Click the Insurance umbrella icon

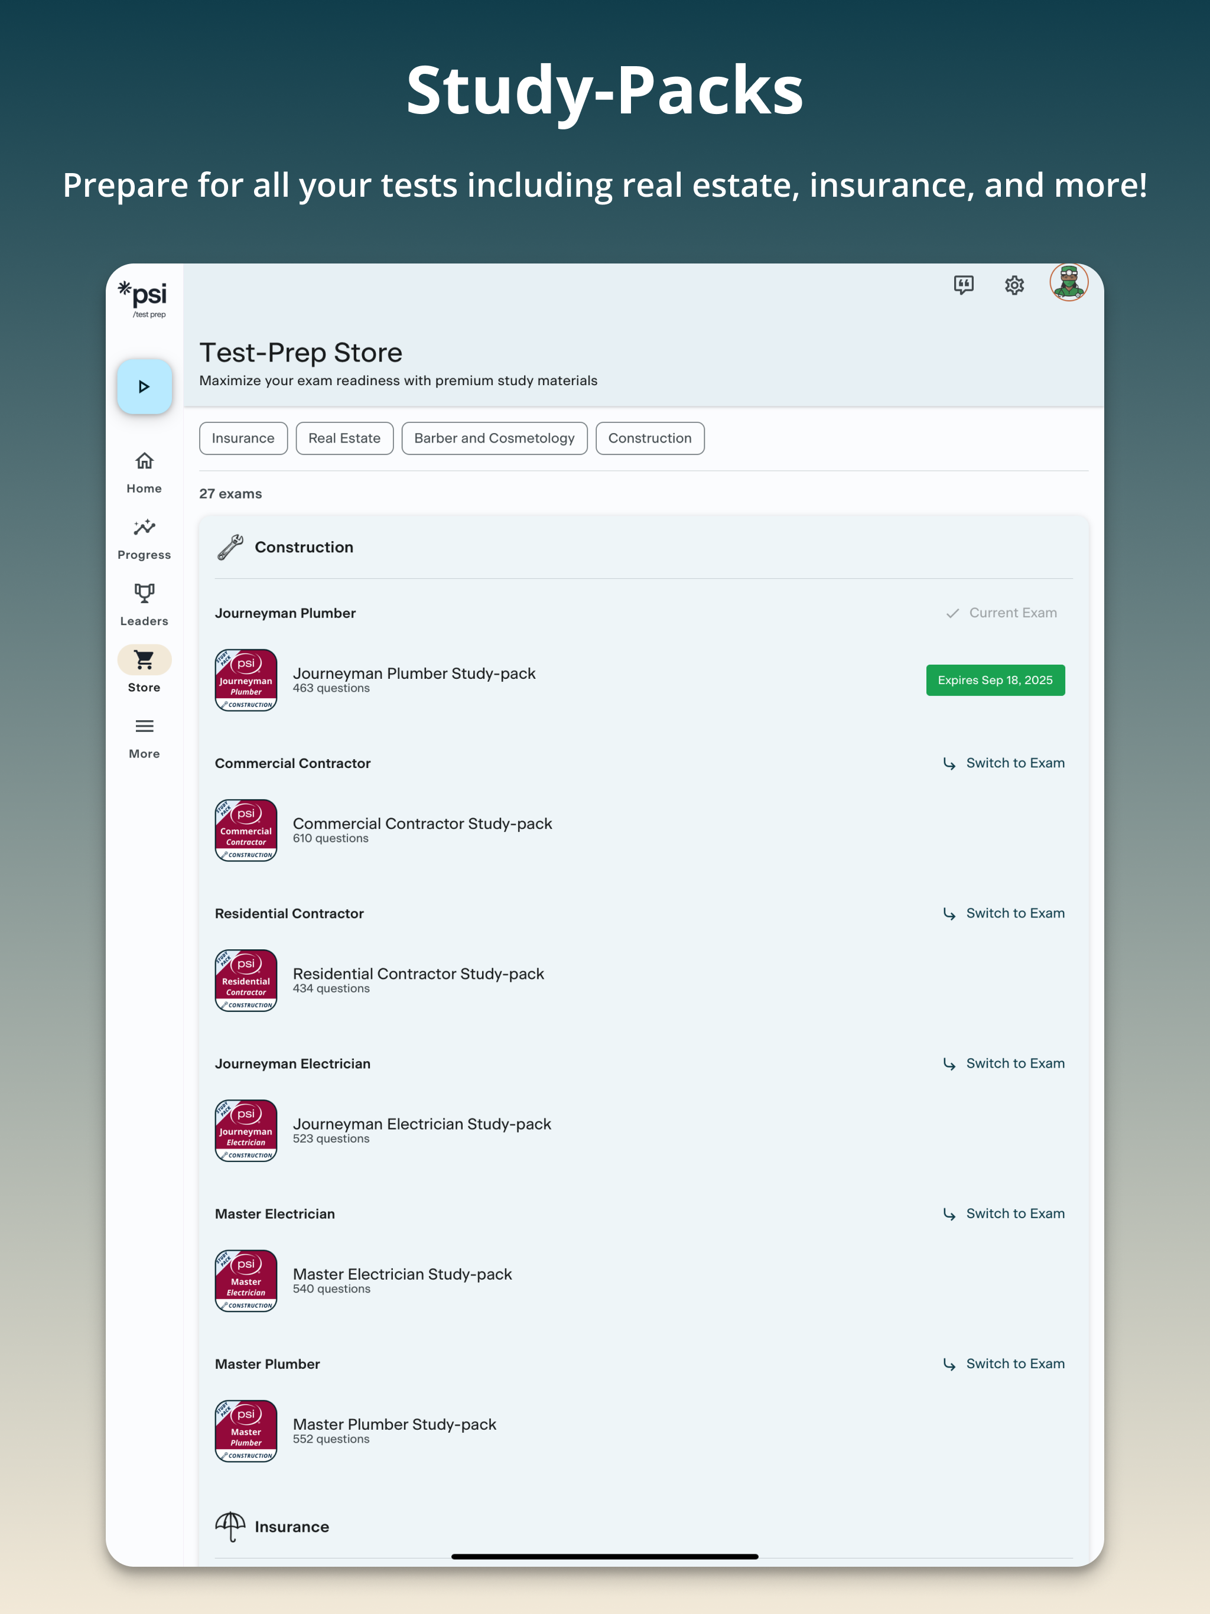(230, 1527)
